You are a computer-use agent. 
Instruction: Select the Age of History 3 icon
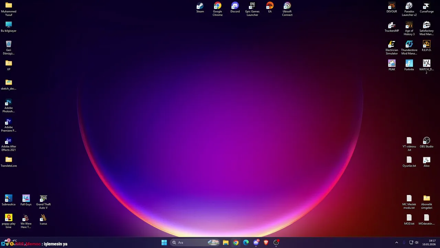[x=409, y=29]
